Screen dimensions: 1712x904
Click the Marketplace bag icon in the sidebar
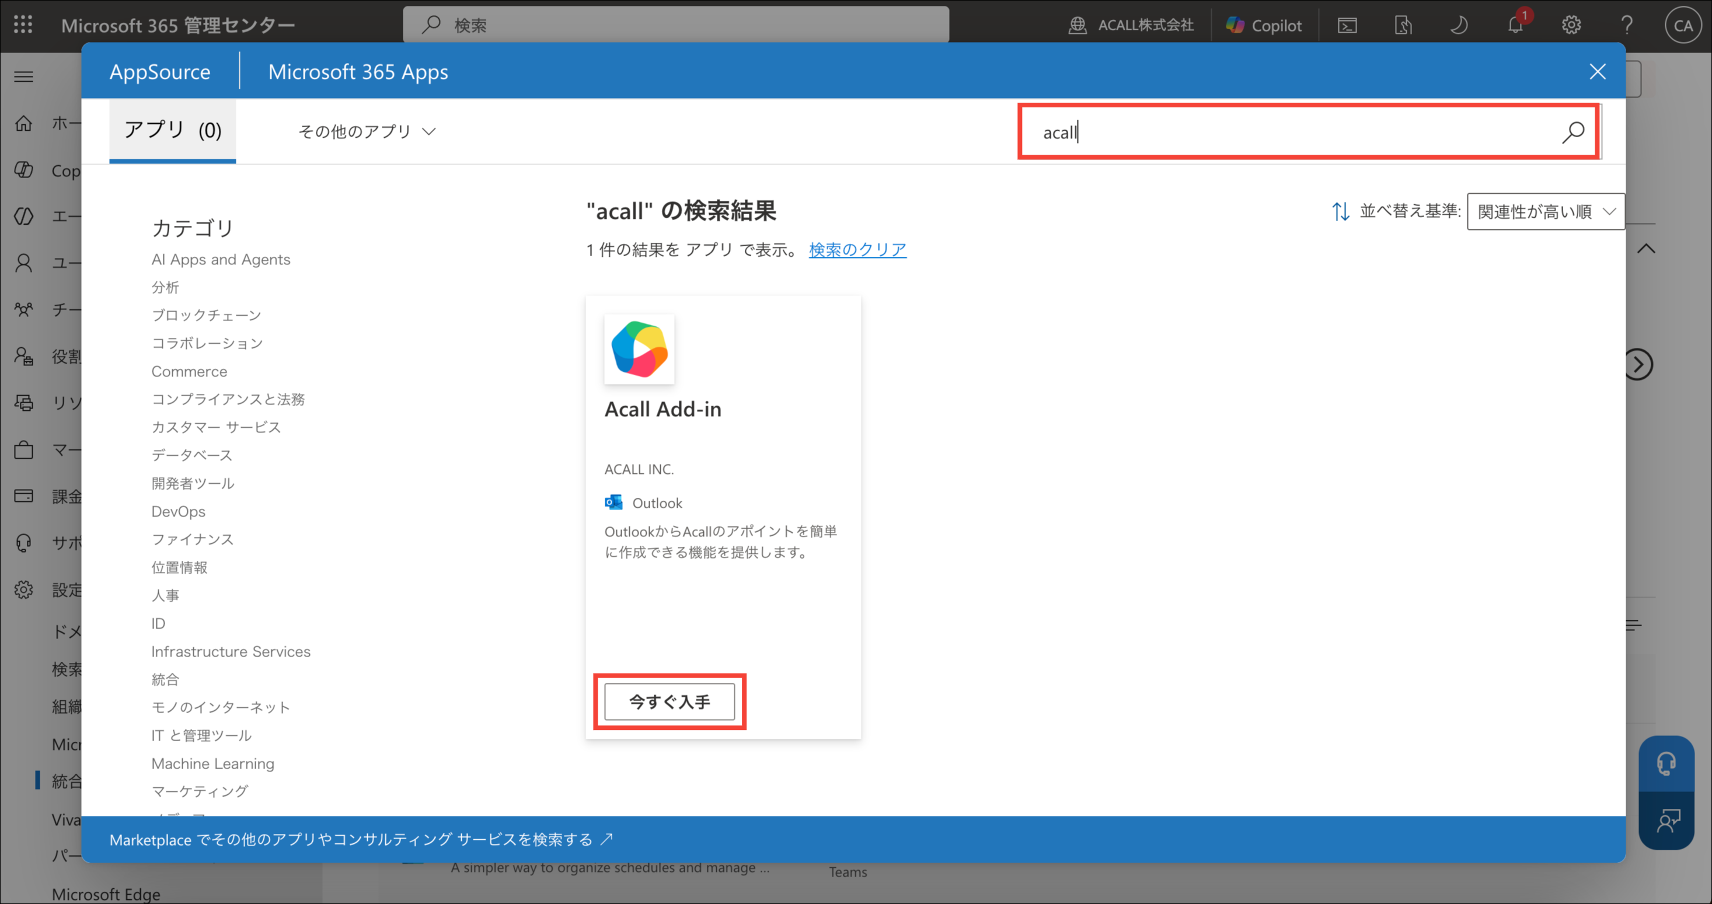(24, 450)
